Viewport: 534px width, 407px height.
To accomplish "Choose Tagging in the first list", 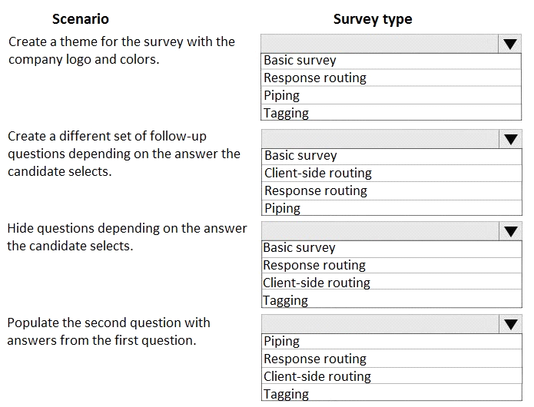I will point(391,112).
